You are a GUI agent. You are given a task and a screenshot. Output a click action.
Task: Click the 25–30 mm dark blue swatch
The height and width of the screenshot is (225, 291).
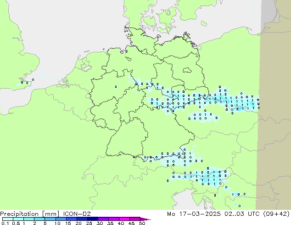[x=92, y=219]
